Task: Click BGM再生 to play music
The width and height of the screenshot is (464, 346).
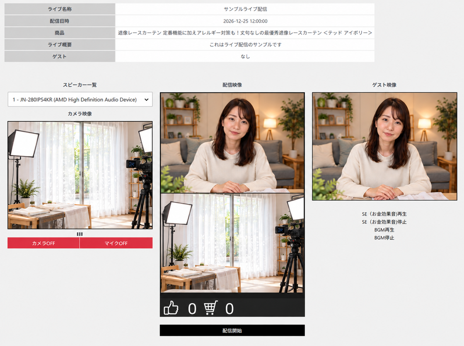Action: tap(384, 230)
